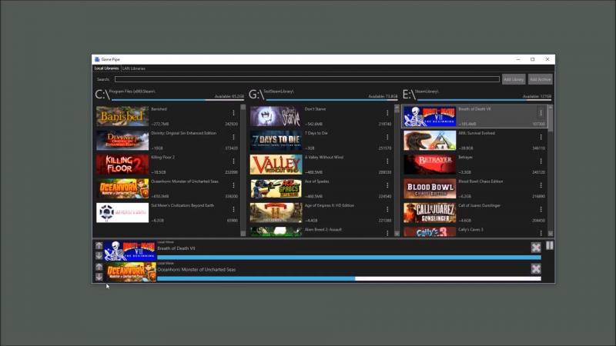Pause the transfer queue
Image resolution: width=616 pixels, height=346 pixels.
pyautogui.click(x=550, y=245)
